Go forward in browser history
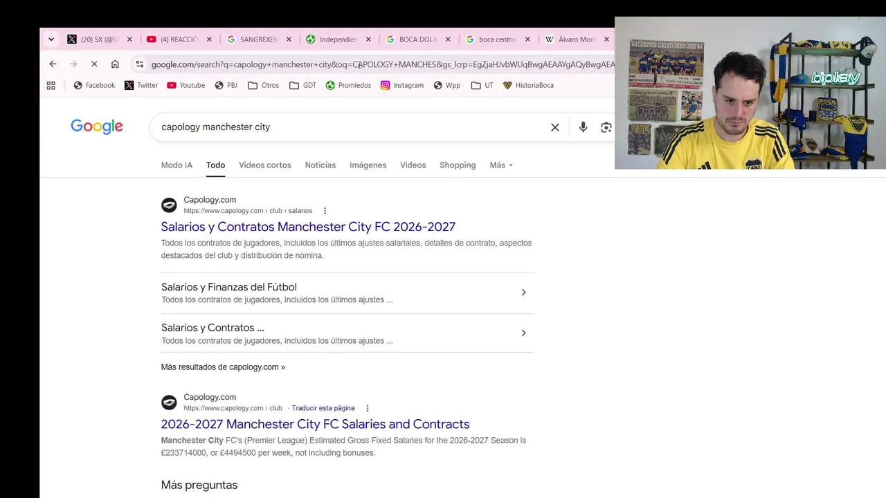The image size is (886, 498). (x=73, y=64)
